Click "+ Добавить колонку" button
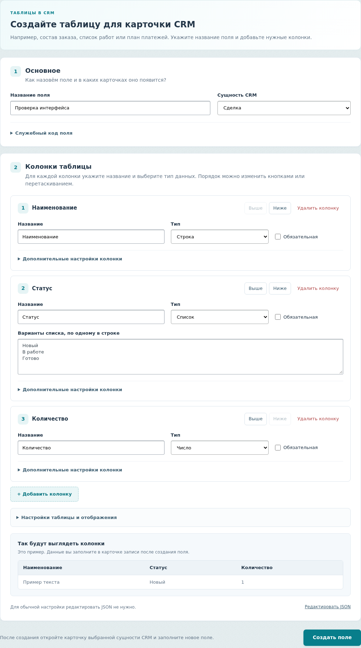361x648 pixels. click(x=44, y=494)
